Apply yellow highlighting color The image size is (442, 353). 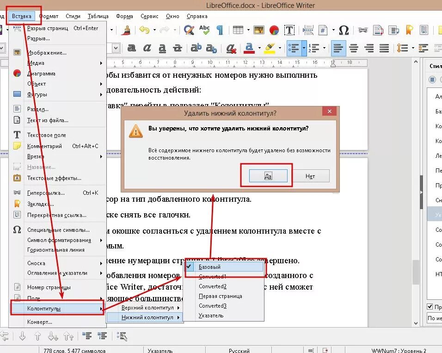(270, 48)
